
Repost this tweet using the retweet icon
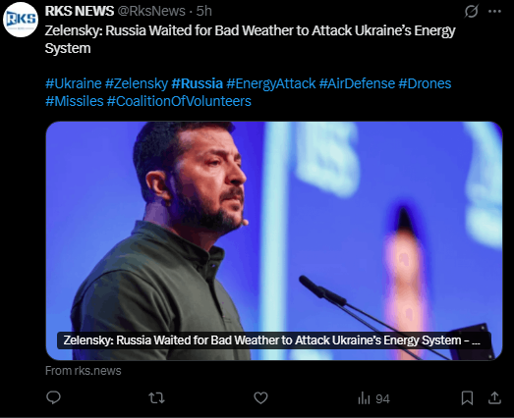click(x=156, y=398)
